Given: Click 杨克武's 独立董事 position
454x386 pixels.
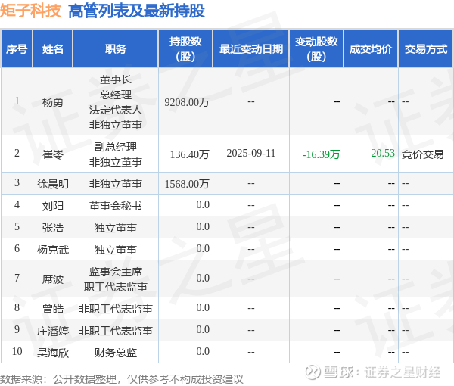Looking at the screenshot, I should [116, 250].
